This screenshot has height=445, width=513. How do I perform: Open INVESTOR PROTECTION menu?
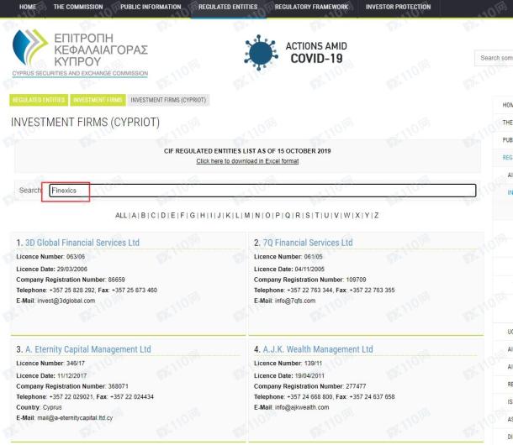point(398,7)
